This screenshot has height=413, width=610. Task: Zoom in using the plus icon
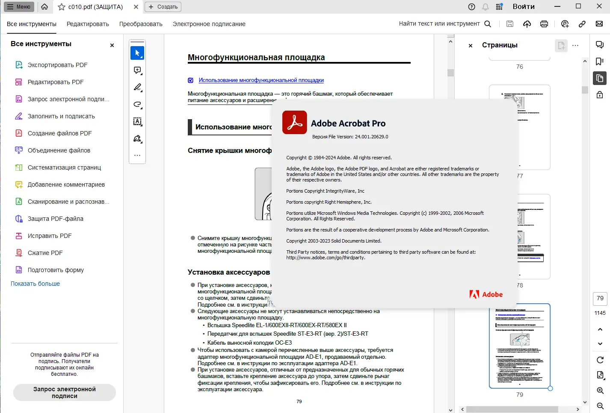point(599,390)
